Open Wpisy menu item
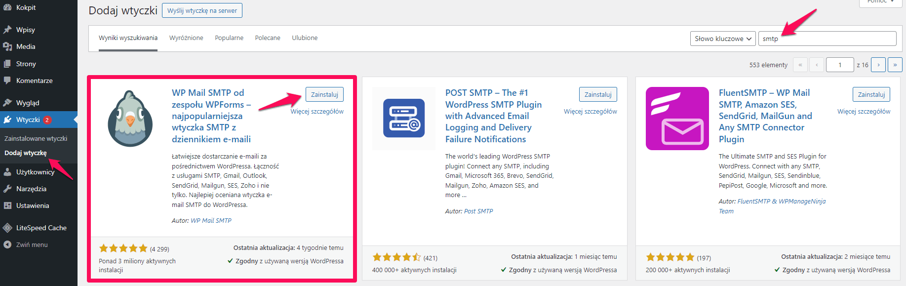This screenshot has height=286, width=906. coord(39,30)
